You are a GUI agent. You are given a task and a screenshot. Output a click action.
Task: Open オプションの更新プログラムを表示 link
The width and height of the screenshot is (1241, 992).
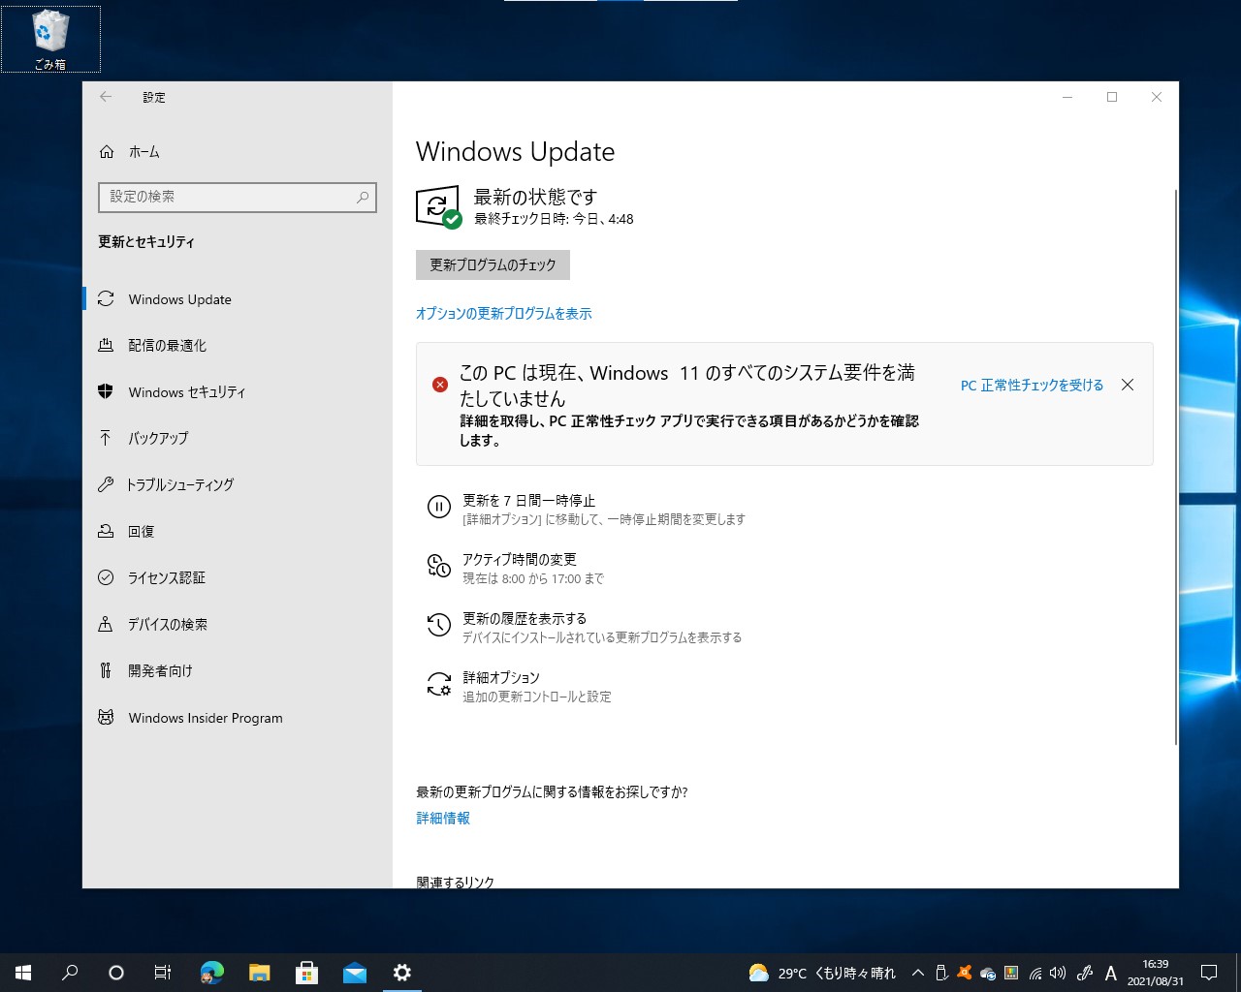[x=503, y=314]
